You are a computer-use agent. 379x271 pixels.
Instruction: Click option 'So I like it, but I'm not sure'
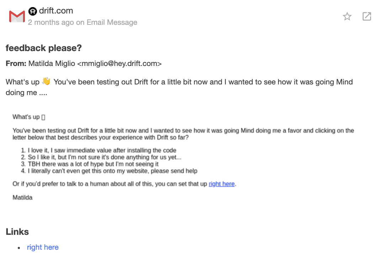pyautogui.click(x=105, y=157)
